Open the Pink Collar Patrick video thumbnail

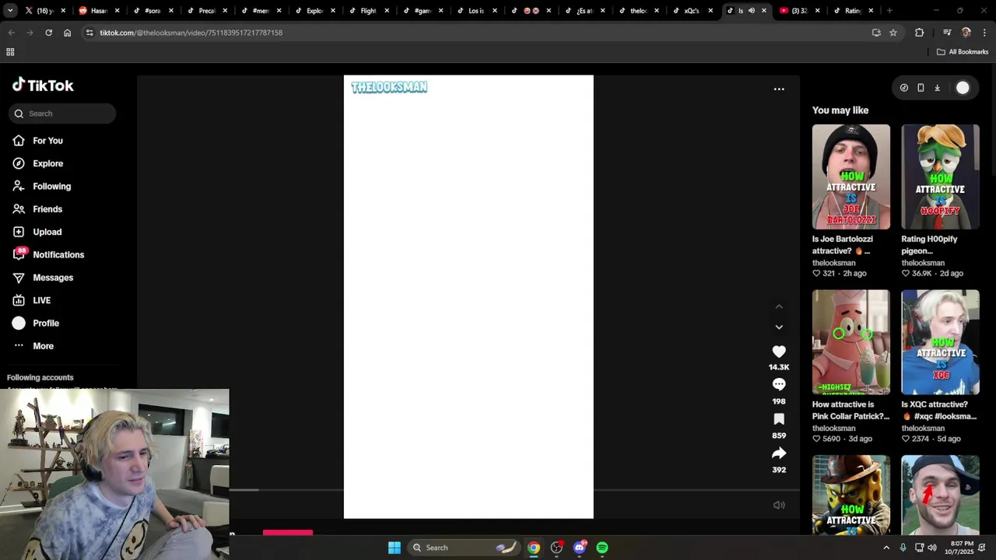point(851,342)
